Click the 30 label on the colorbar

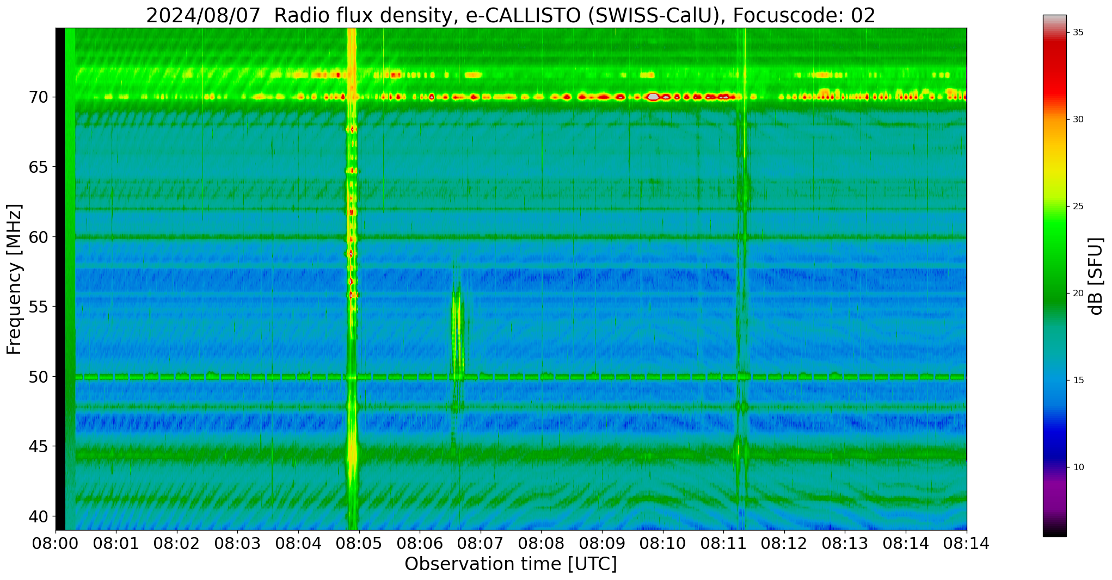(1078, 120)
